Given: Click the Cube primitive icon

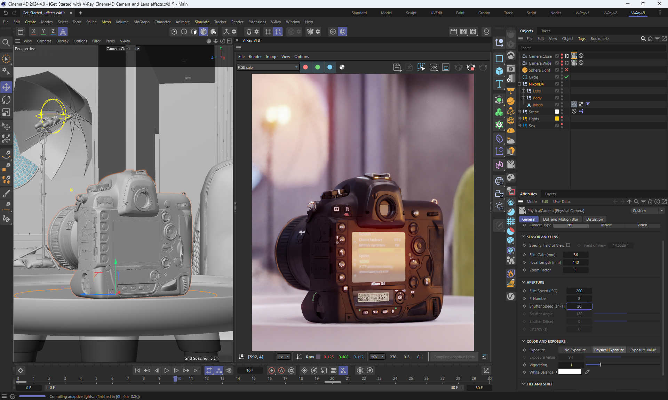Looking at the screenshot, I should click(499, 71).
